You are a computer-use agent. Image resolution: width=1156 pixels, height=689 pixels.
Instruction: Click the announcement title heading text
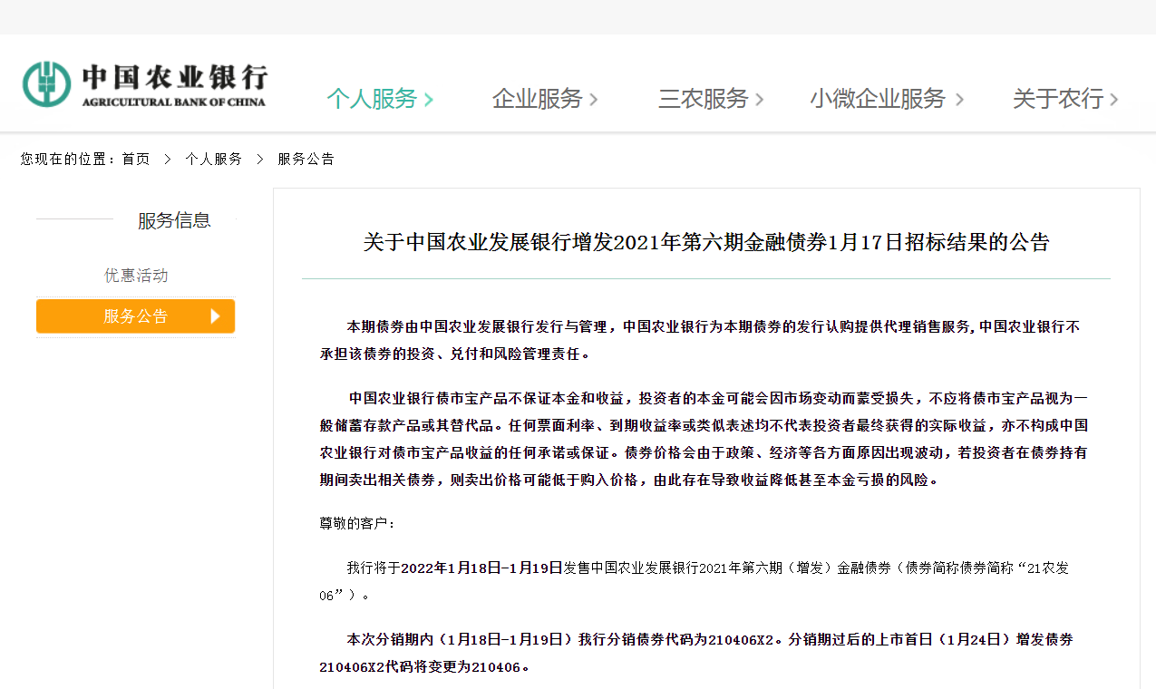click(705, 242)
